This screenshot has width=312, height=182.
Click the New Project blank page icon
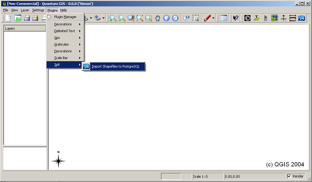coord(8,18)
